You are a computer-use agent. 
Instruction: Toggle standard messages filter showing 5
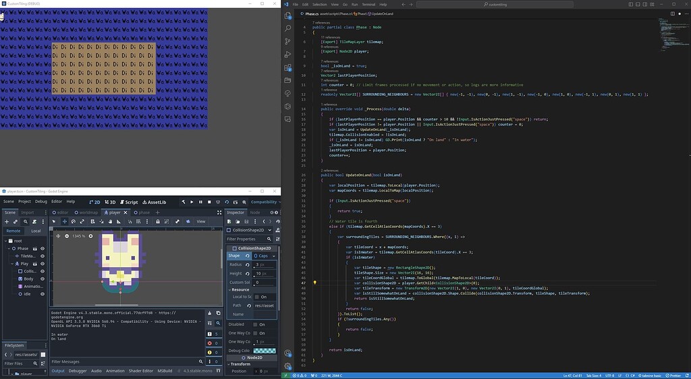click(213, 334)
